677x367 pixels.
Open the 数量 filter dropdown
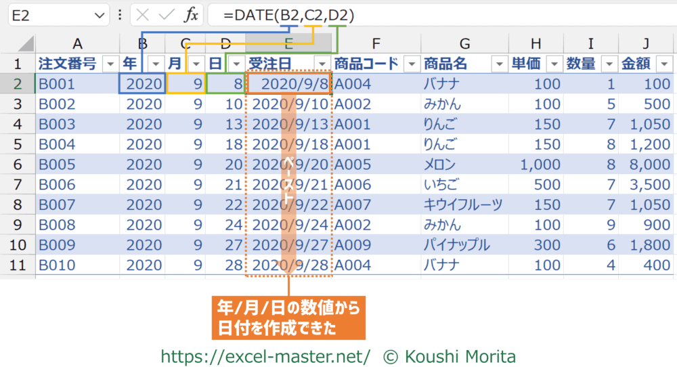[x=609, y=64]
